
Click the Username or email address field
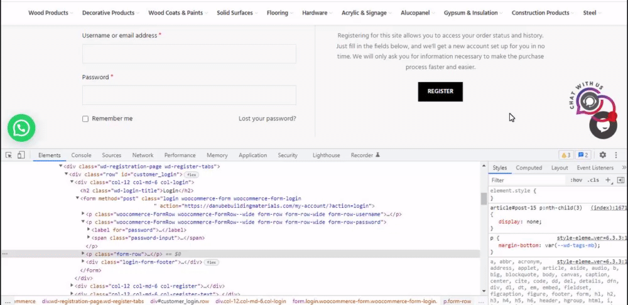(189, 53)
